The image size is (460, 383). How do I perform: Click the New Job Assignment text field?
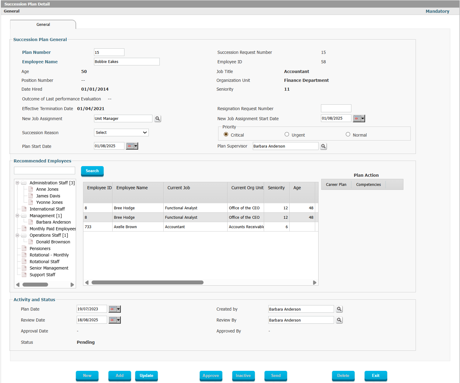[x=123, y=119]
